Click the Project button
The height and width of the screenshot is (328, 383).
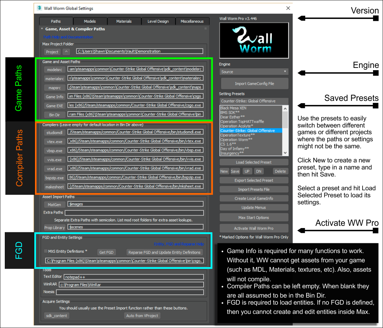tap(52, 52)
